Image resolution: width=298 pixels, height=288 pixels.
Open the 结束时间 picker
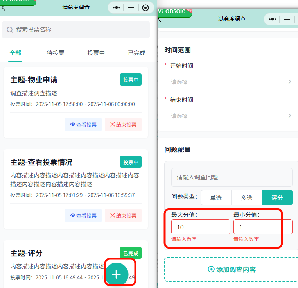coord(231,116)
